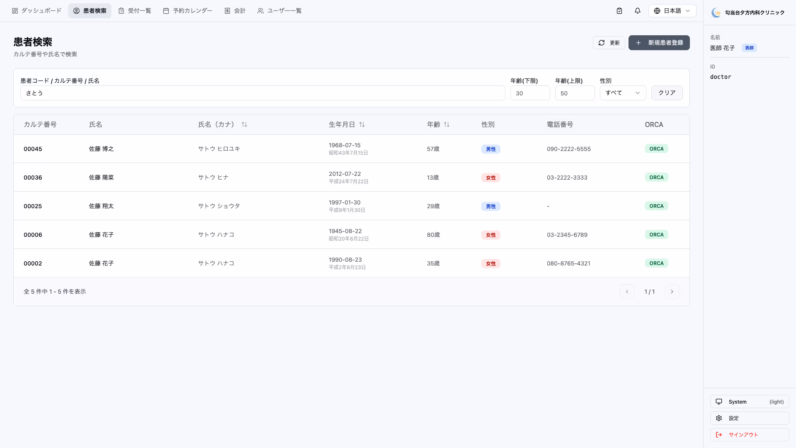This screenshot has width=796, height=448.
Task: Click the ORCA badge for 佐藤 陽菜
Action: coord(656,178)
